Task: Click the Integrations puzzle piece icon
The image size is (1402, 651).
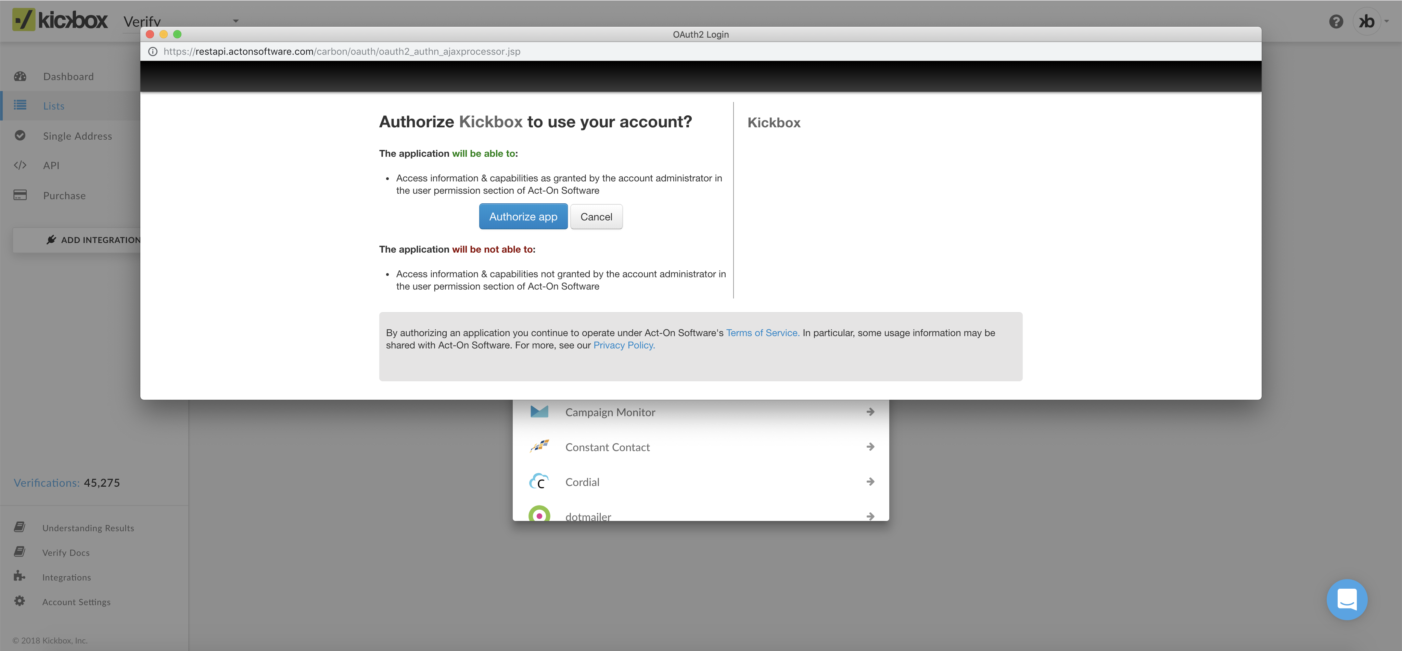Action: click(x=20, y=576)
